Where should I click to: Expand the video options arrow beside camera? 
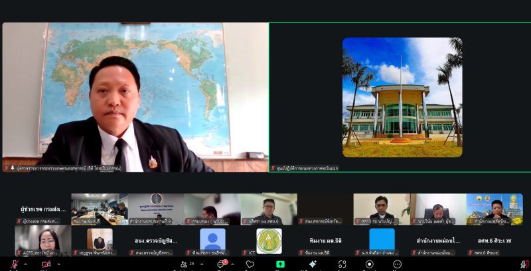[57, 264]
